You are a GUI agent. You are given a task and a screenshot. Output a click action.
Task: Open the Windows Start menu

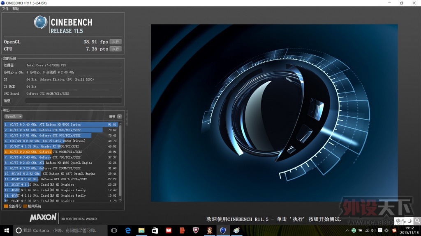[x=7, y=230]
